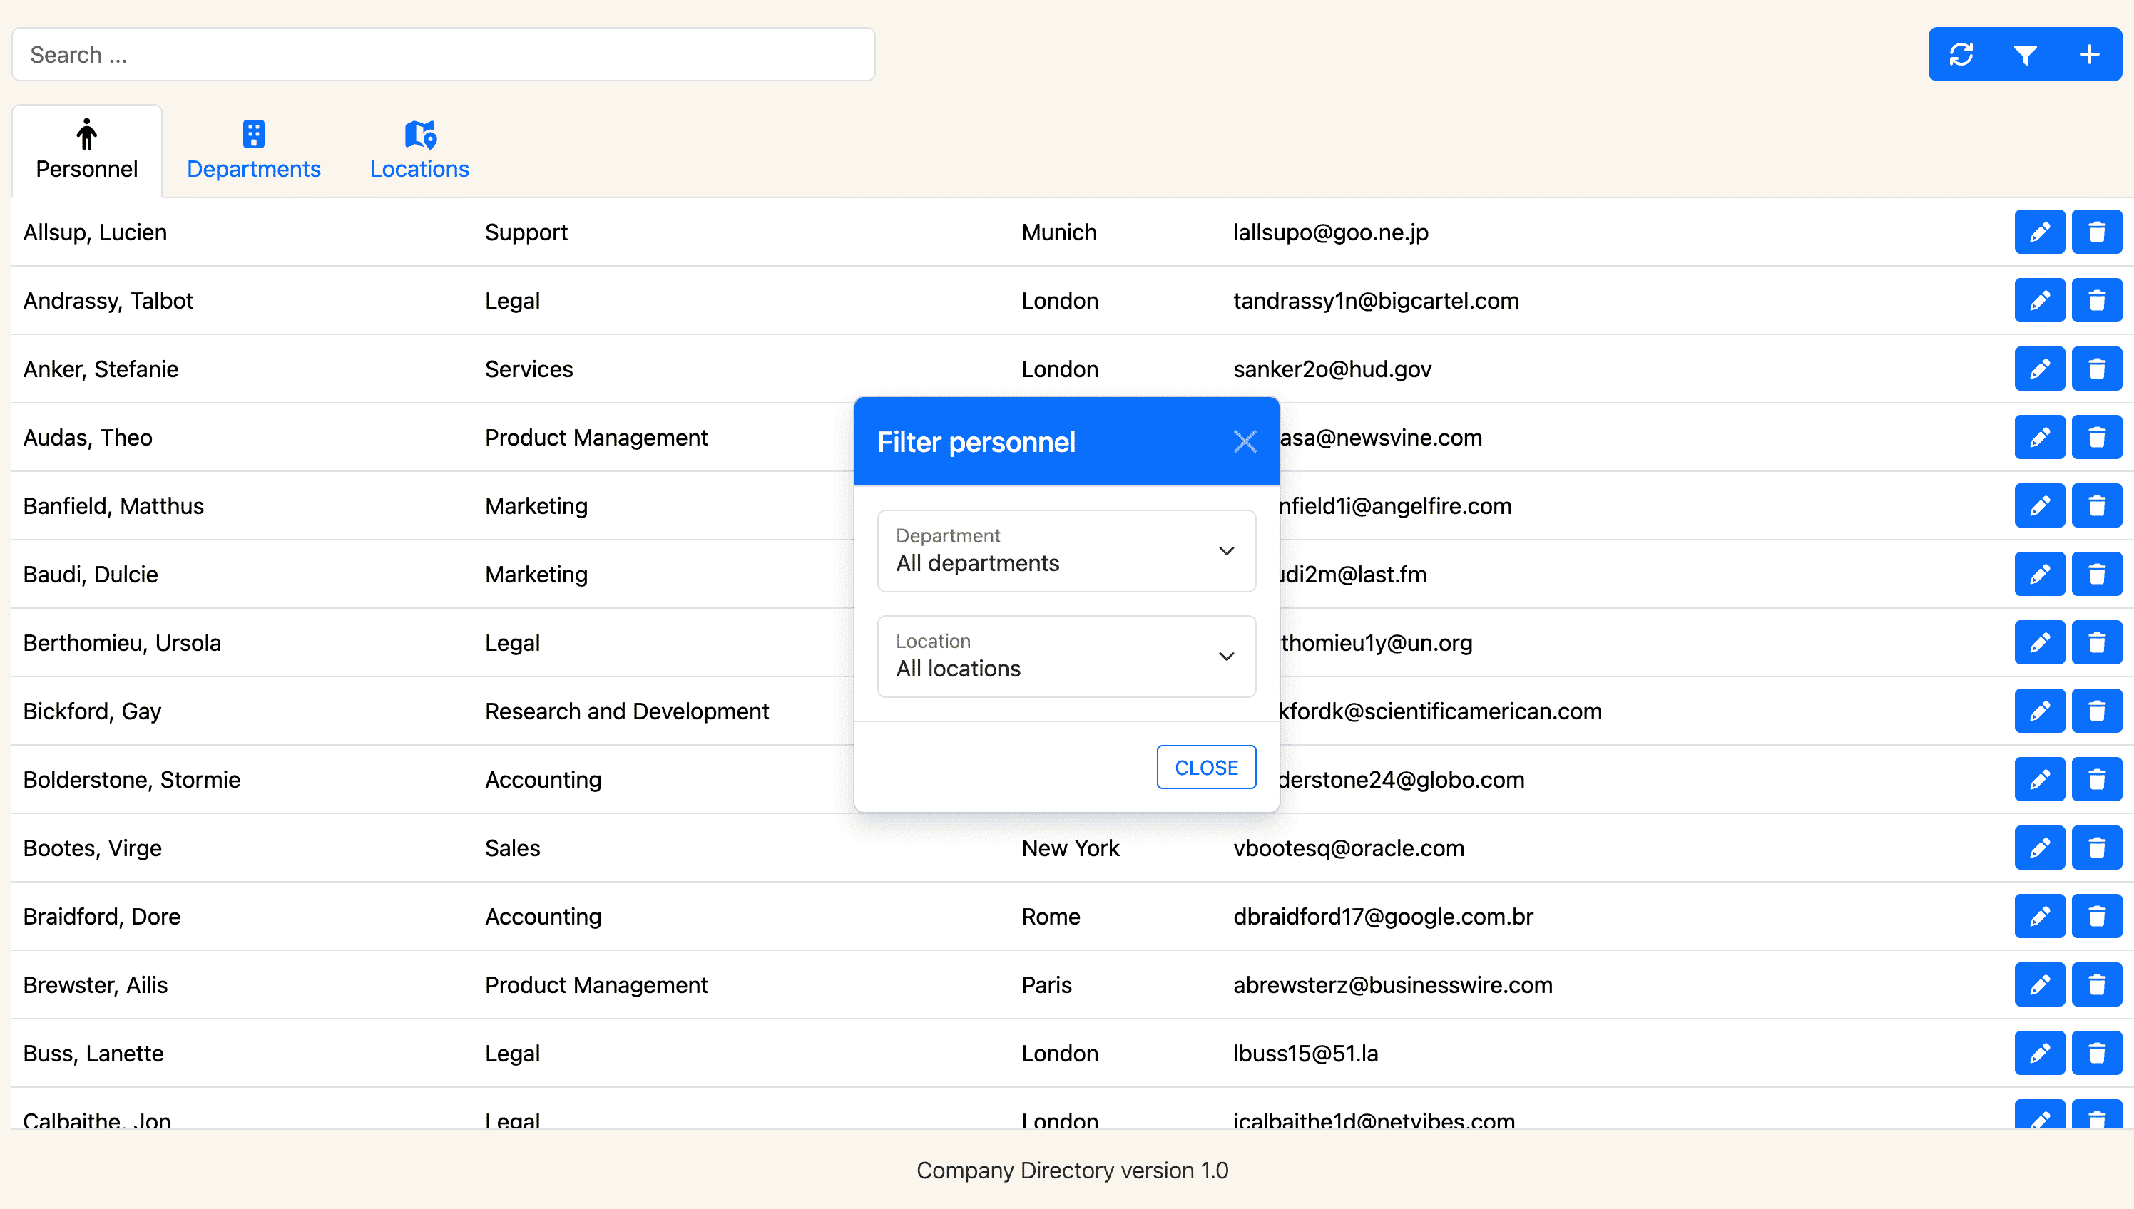Dismiss the Filter personnel dialog with the X
Screen dimensions: 2134x1209
[1245, 441]
